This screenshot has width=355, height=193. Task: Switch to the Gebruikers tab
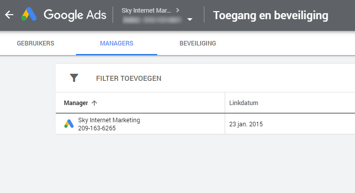click(35, 43)
